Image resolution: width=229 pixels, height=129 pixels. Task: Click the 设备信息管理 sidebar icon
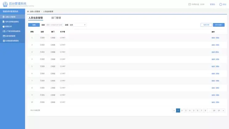pyautogui.click(x=3, y=36)
